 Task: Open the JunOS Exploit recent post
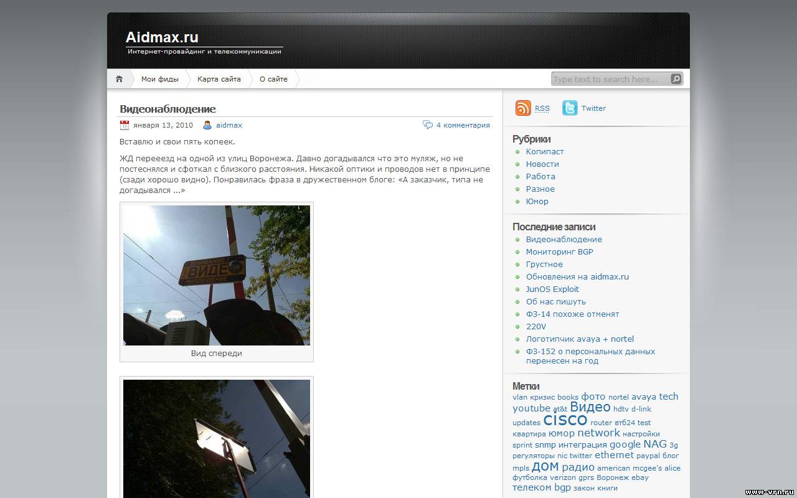pyautogui.click(x=552, y=289)
